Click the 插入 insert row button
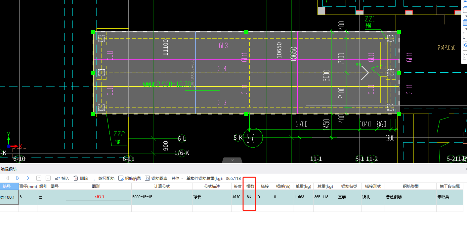 click(62, 178)
